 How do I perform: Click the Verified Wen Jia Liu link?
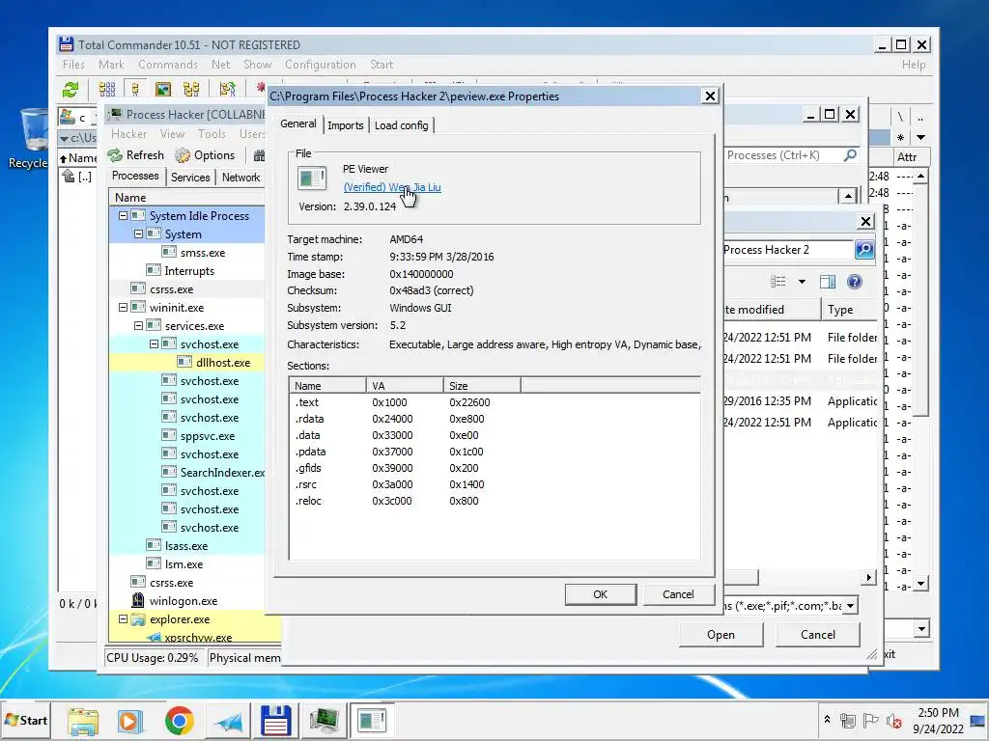(392, 187)
